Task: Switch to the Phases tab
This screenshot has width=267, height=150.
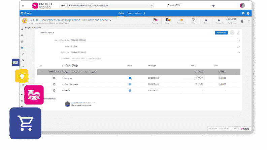Action: click(x=130, y=13)
